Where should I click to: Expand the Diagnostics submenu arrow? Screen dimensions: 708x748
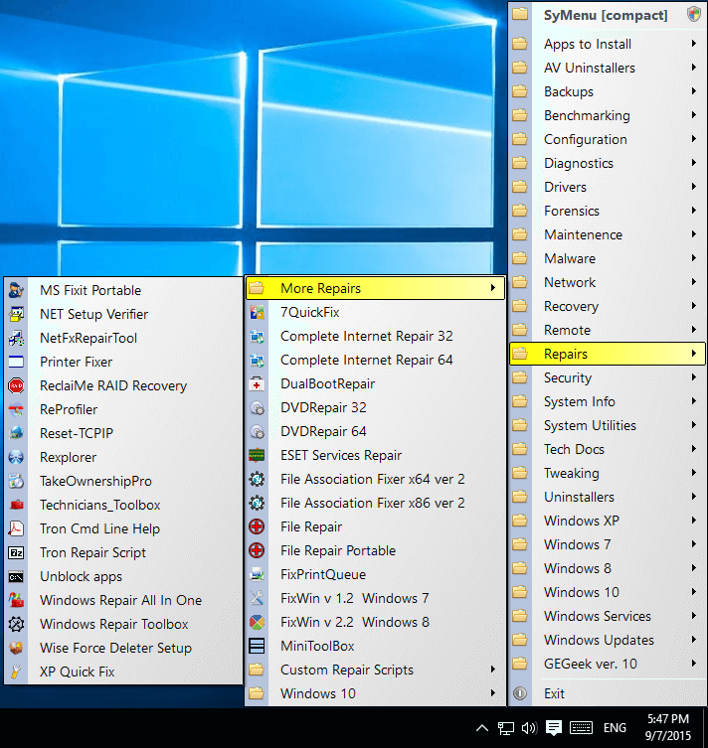(694, 163)
